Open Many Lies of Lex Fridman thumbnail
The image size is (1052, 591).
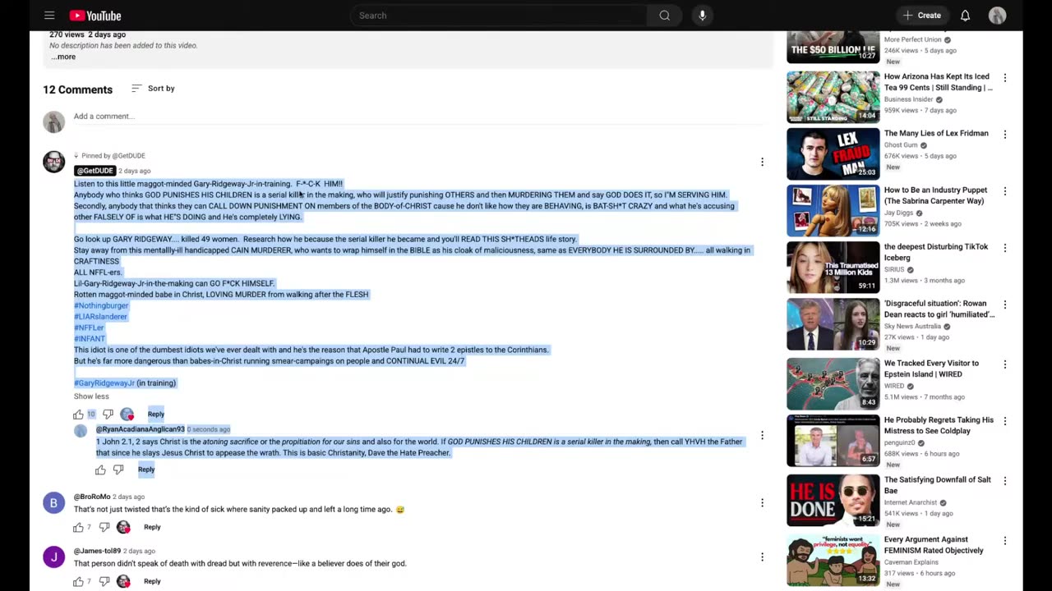[833, 153]
